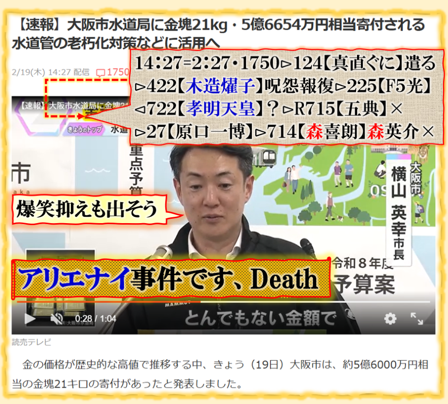The height and width of the screenshot is (404, 448).
Task: Click the とんでもない金額で video subtitle
Action: tap(260, 318)
